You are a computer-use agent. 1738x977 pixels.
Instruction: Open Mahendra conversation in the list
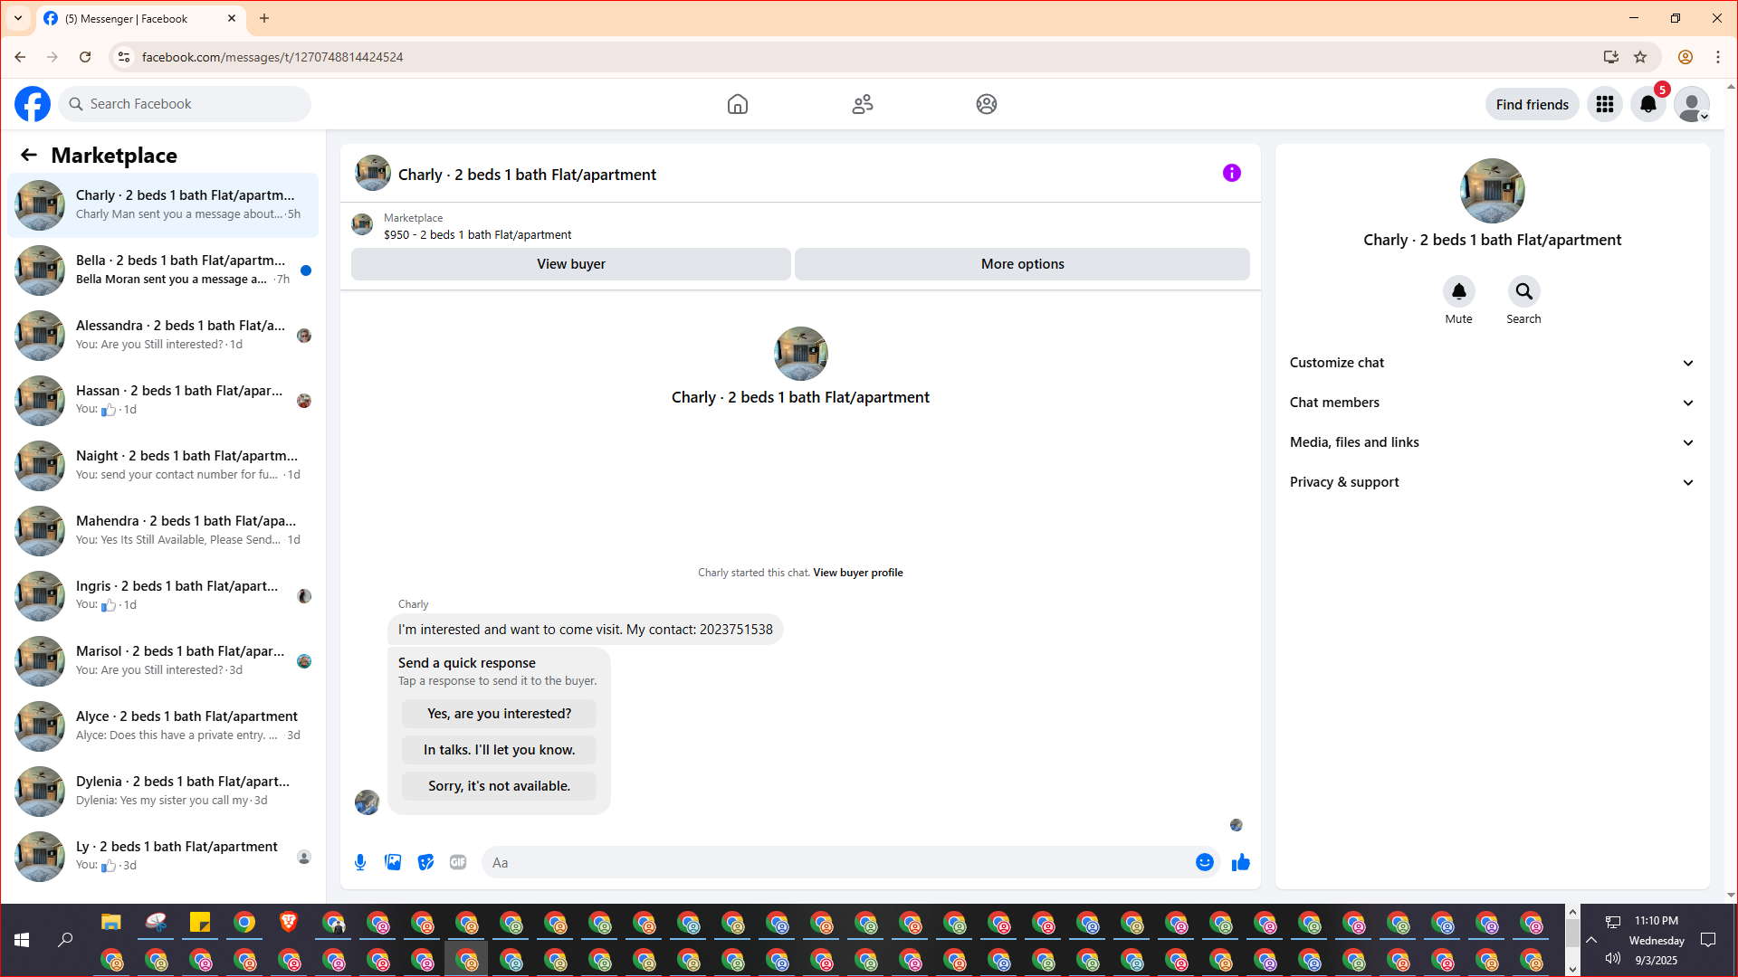tap(163, 530)
